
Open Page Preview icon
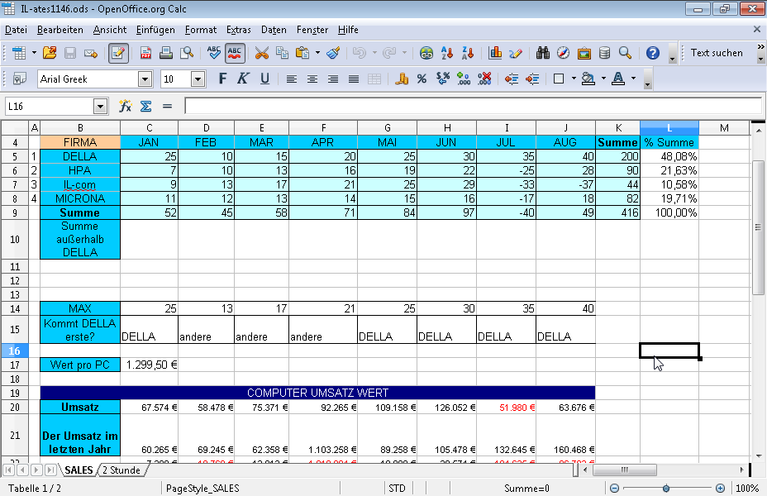point(187,53)
